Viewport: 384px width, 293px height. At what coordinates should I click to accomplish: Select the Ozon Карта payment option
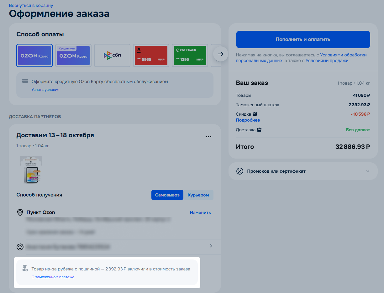pyautogui.click(x=34, y=55)
